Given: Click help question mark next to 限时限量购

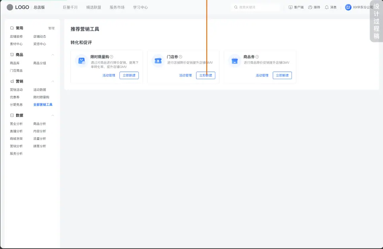Looking at the screenshot, I should click(111, 57).
